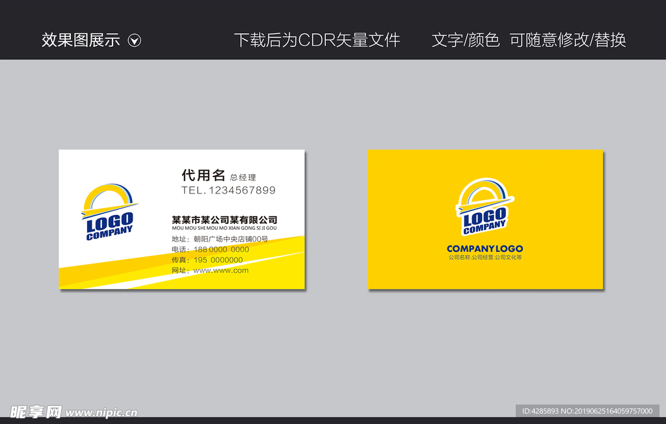This screenshot has height=424, width=666.
Task: Open the 下载后为CDR矢量文件 section
Action: (x=317, y=40)
